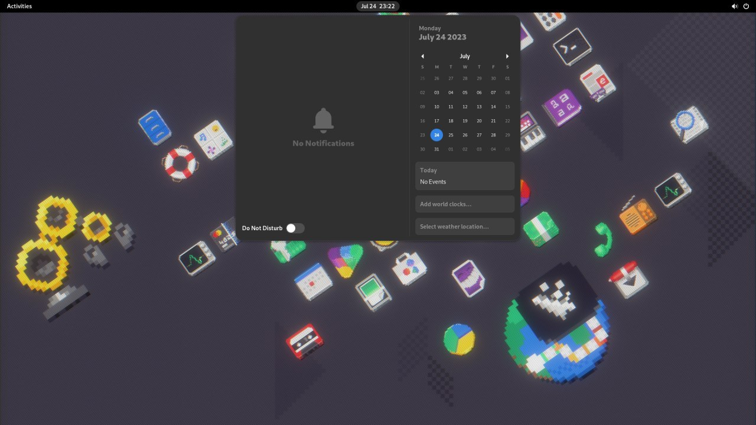The width and height of the screenshot is (756, 425).
Task: Select Saturday July 15 in calendar
Action: tap(507, 107)
